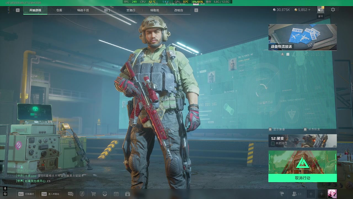Viewport: 353px width, 199px height.
Task: Open the calendar events icon
Action: click(116, 194)
